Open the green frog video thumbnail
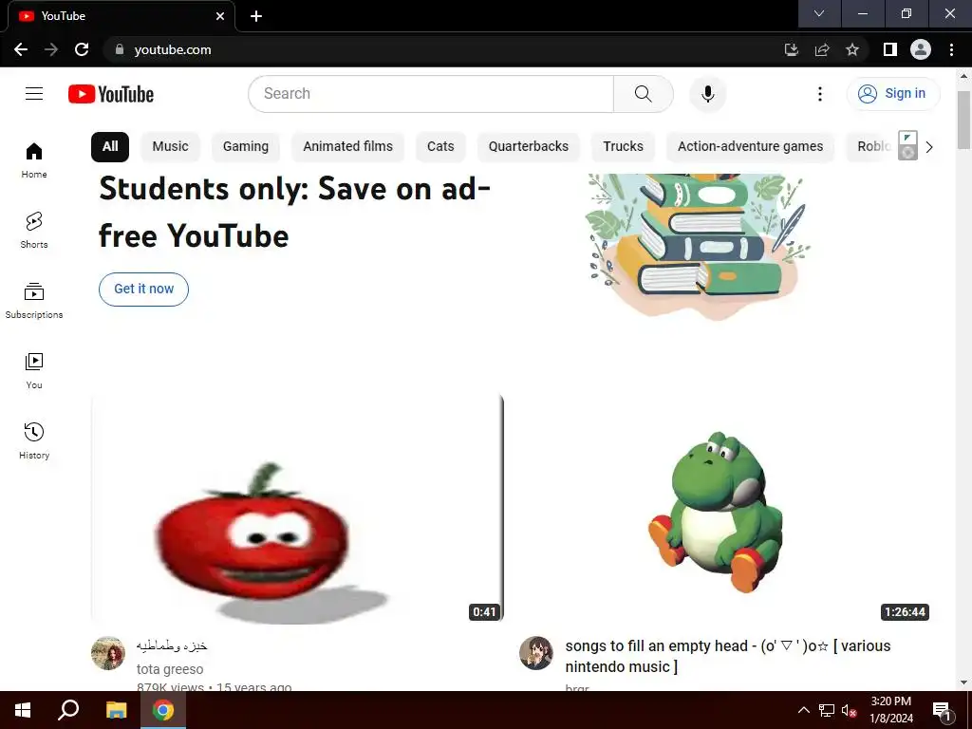 (x=726, y=509)
